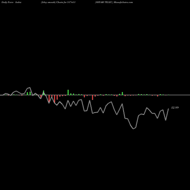Click the 'Daily Force Index' title text

coord(11,2)
